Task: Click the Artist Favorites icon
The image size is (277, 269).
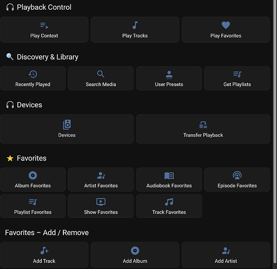Action: tap(101, 175)
